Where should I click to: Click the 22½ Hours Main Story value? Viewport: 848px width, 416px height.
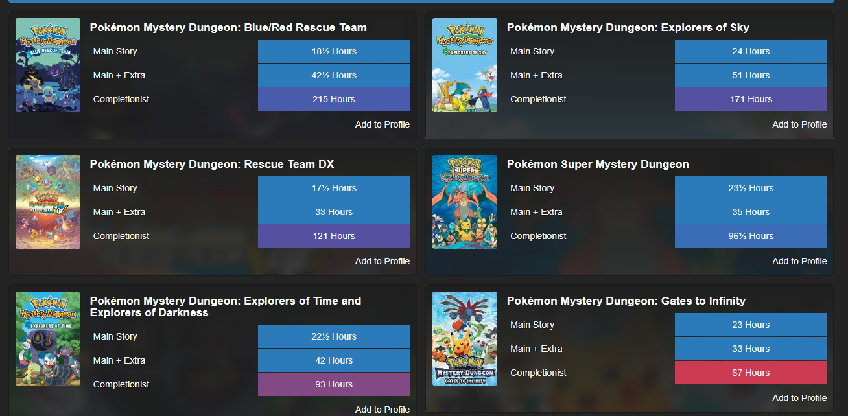point(334,336)
